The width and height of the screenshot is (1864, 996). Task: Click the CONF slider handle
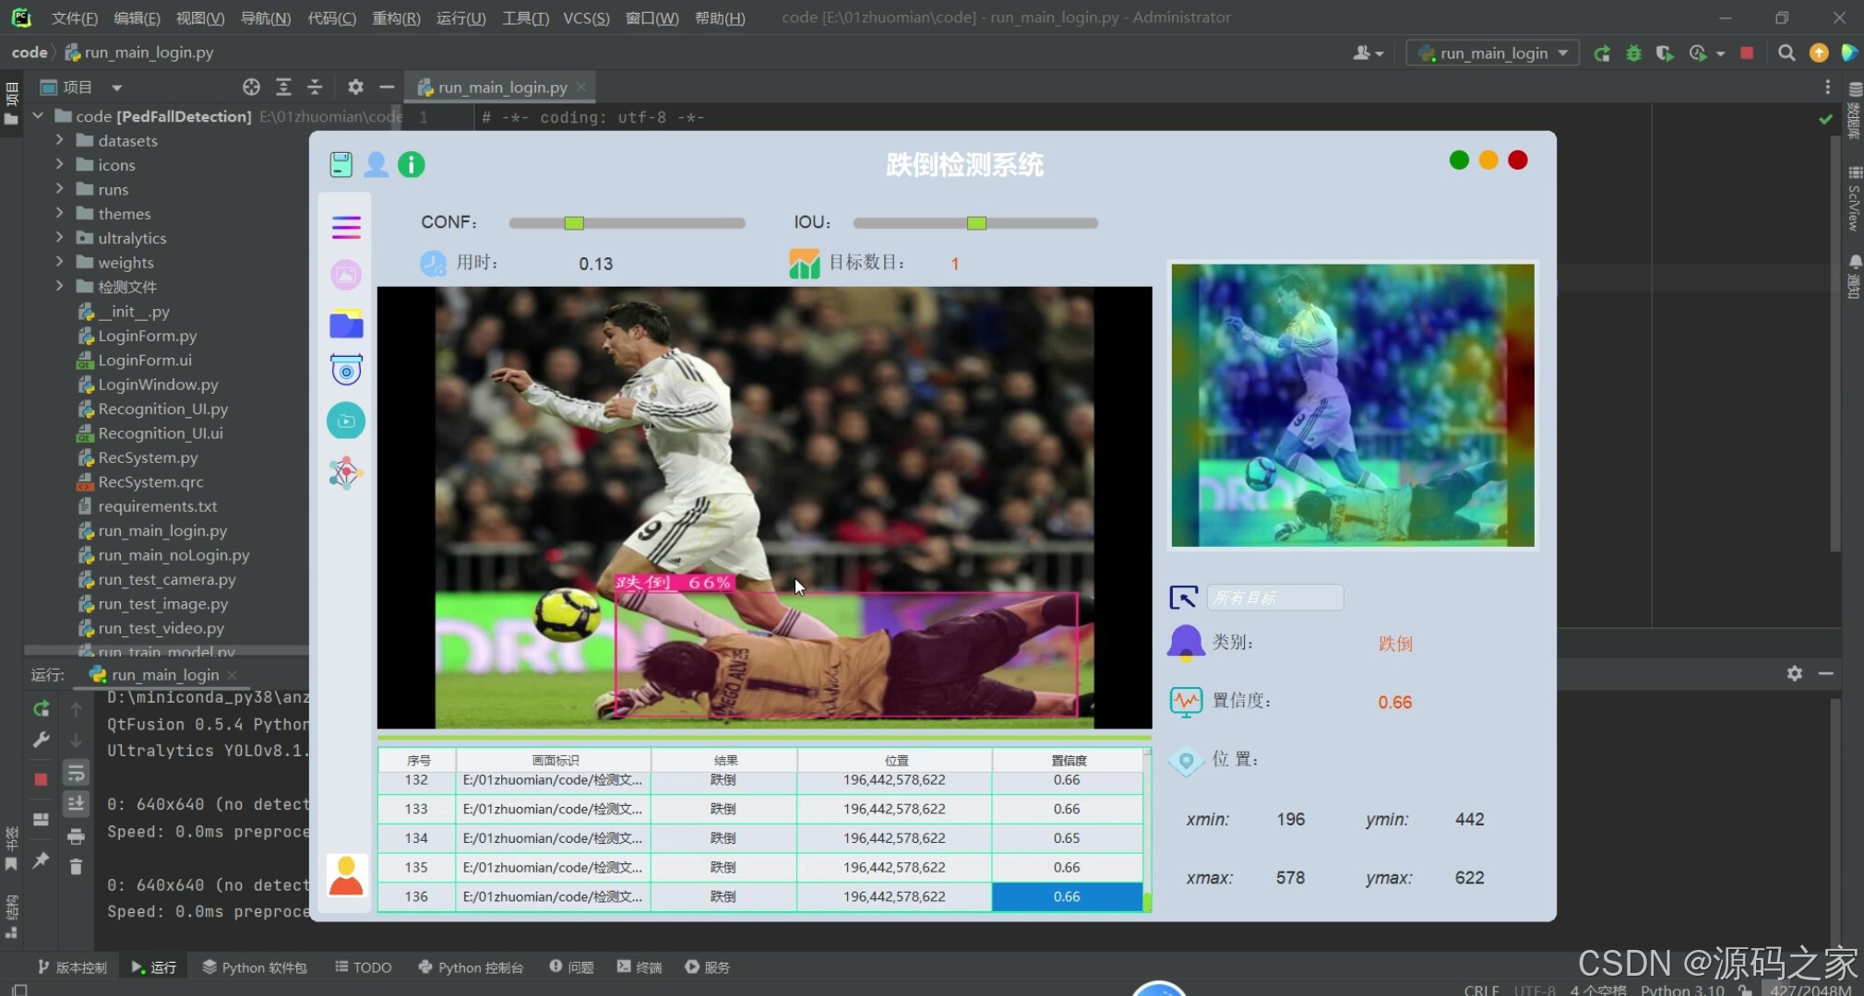tap(574, 223)
